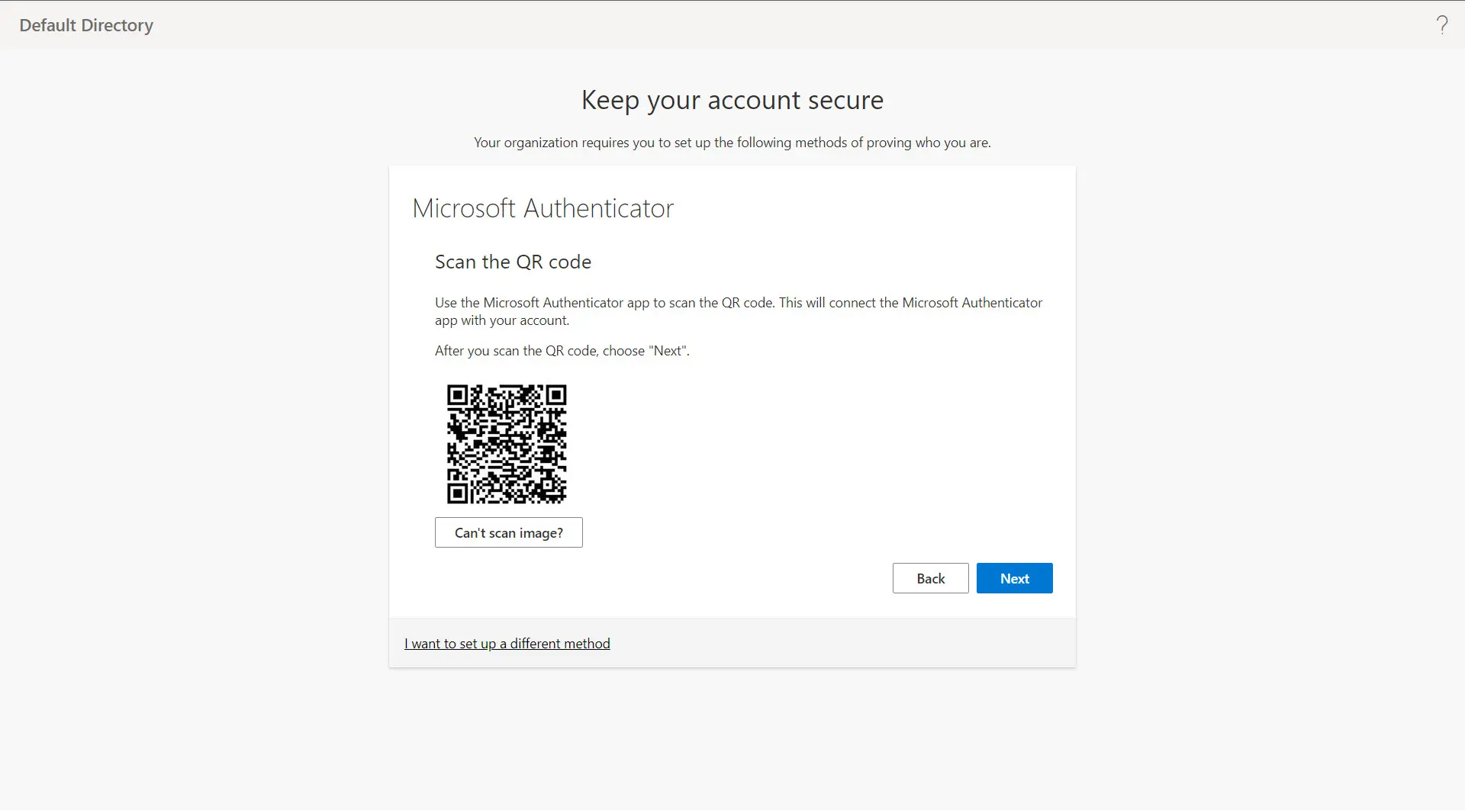Viewport: 1465px width, 810px height.
Task: Select the "Microsoft Authenticator" card title
Action: pos(543,207)
